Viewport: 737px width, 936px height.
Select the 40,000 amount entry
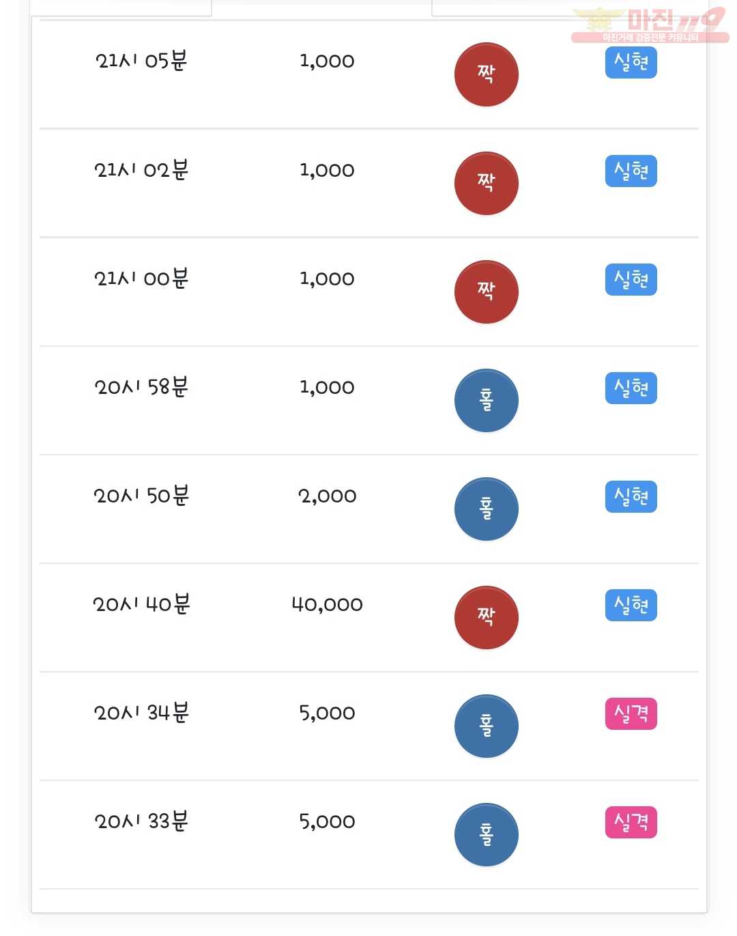[327, 604]
